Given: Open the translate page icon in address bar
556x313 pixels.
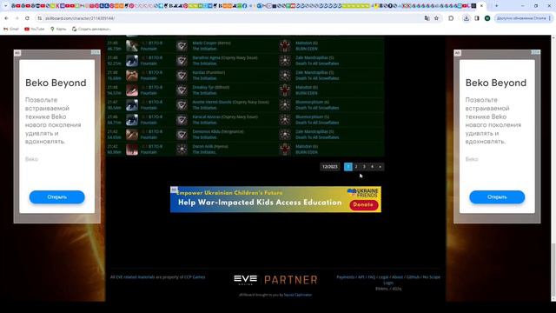Looking at the screenshot, I should point(427,18).
